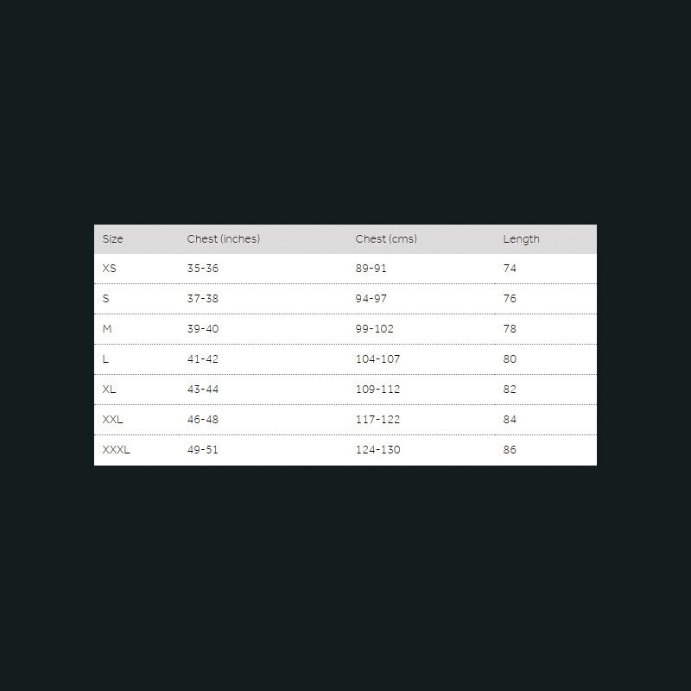Select the XL size cell

click(109, 390)
